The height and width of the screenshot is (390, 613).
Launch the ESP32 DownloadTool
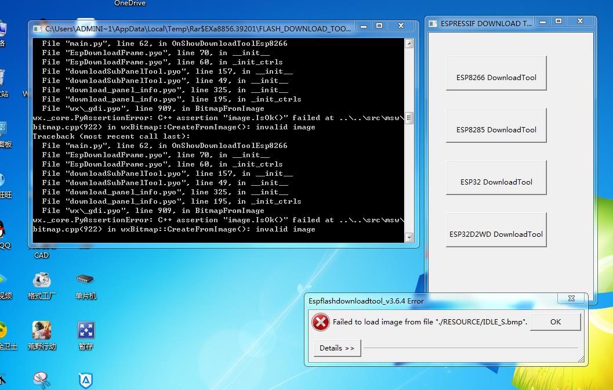click(496, 178)
